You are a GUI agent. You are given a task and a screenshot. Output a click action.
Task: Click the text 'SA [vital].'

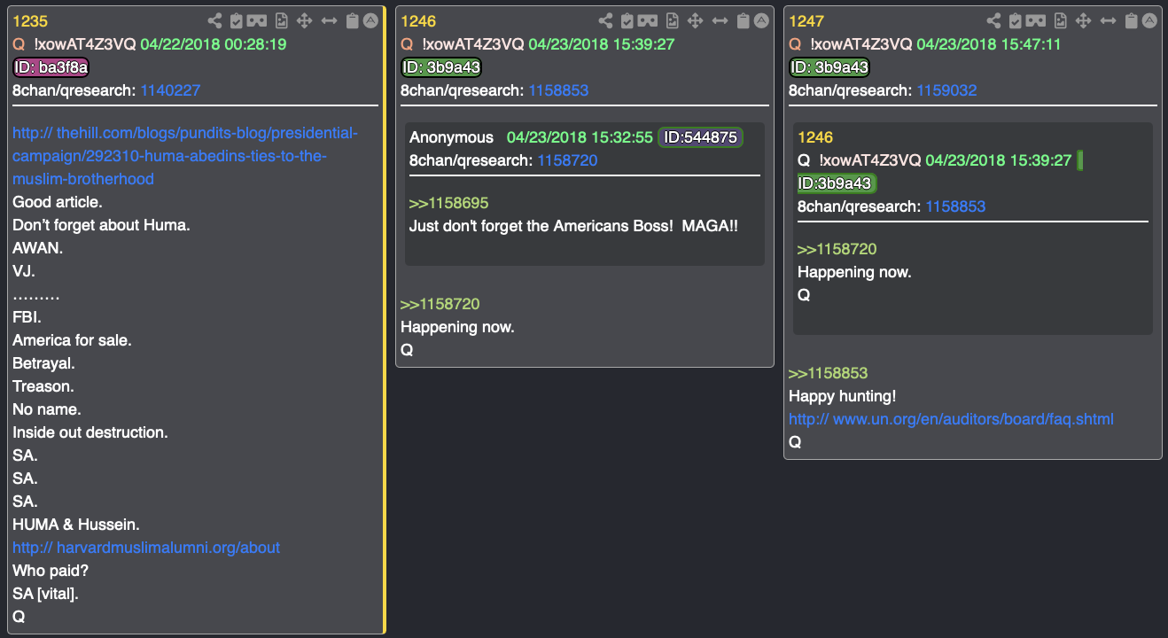point(45,594)
